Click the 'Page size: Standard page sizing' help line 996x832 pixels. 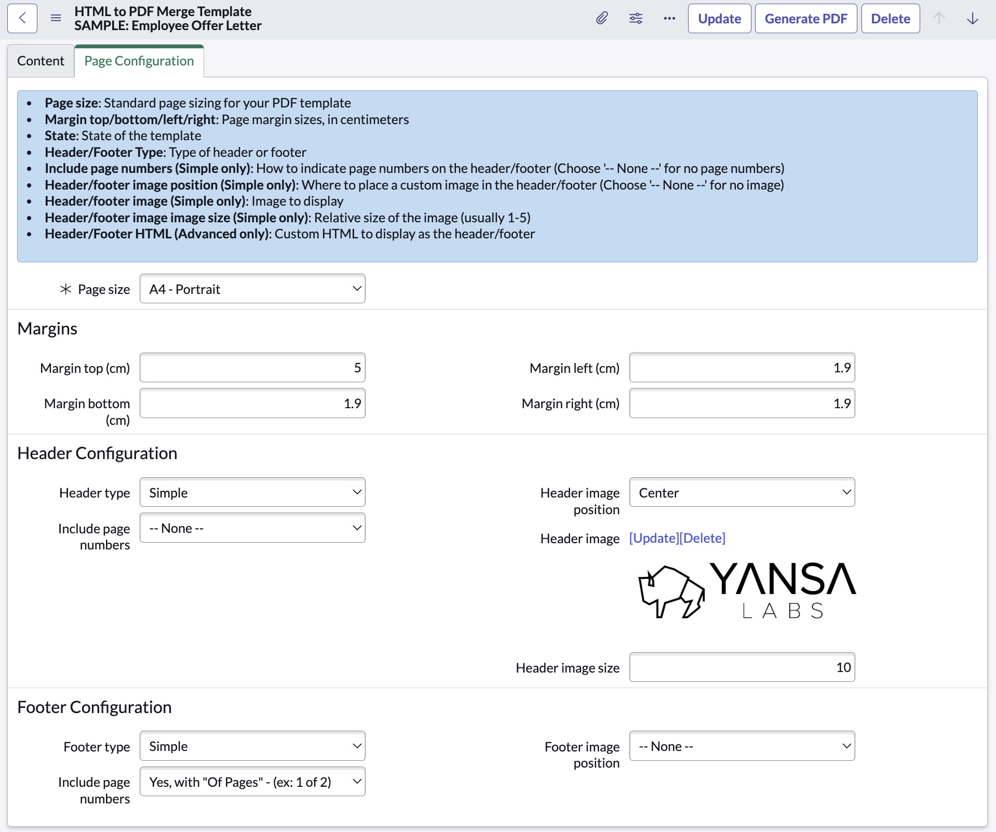point(198,103)
